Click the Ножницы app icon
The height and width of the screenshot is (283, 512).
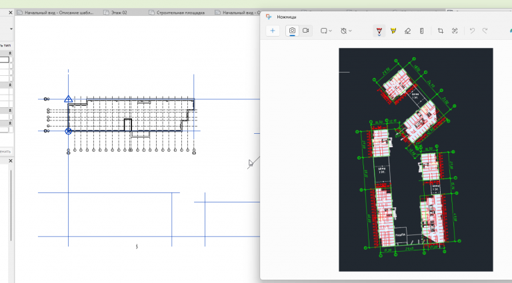coord(269,17)
